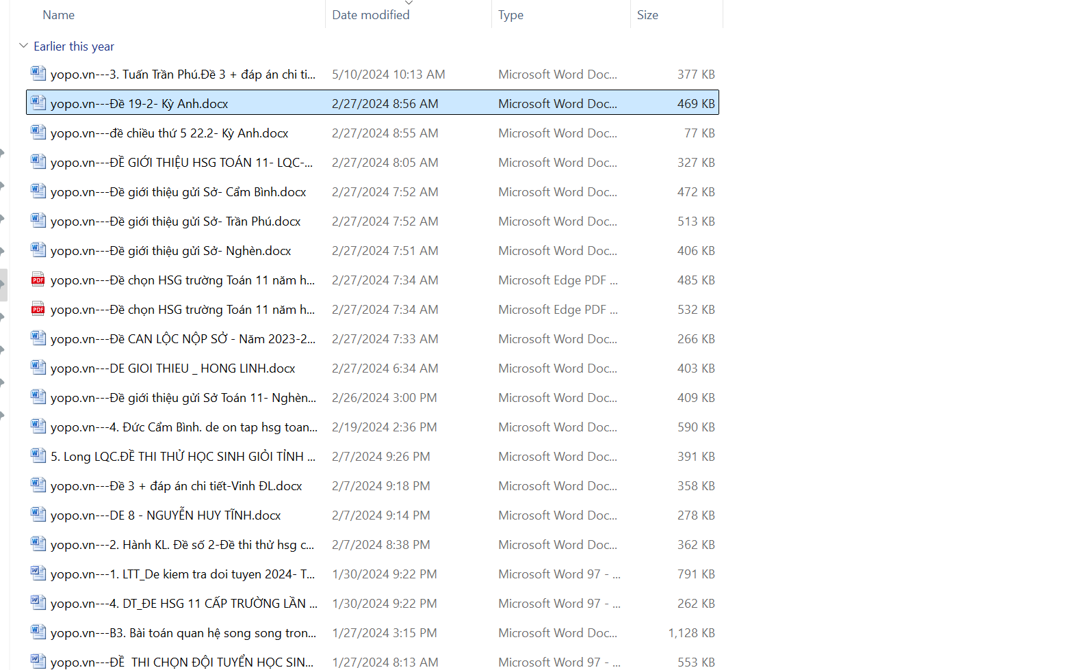Click Word icon of Đề giới thiệu gửi Sở- Cẩm Bình
Screen dimensions: 1073x670
(x=38, y=191)
